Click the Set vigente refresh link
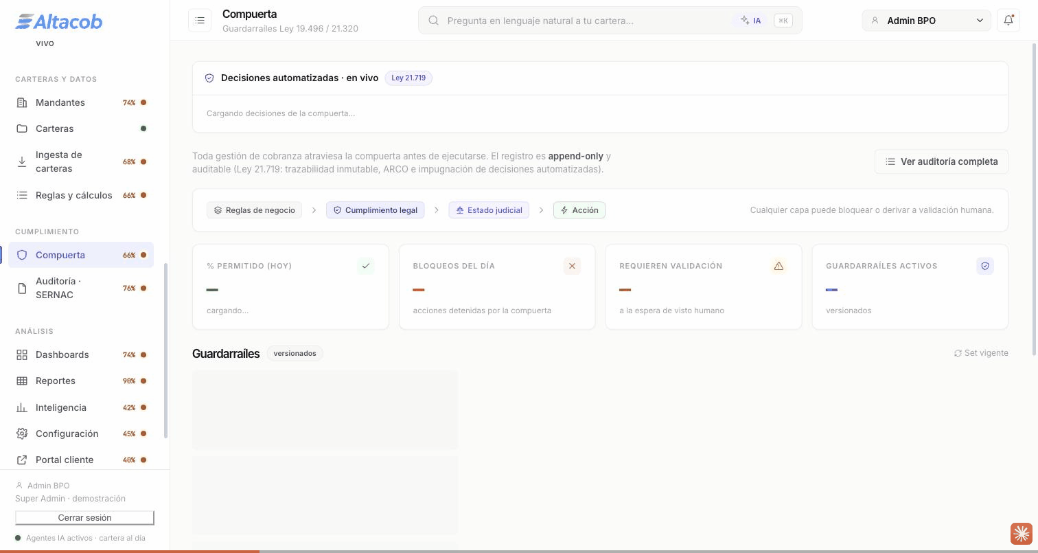This screenshot has width=1038, height=553. click(981, 353)
